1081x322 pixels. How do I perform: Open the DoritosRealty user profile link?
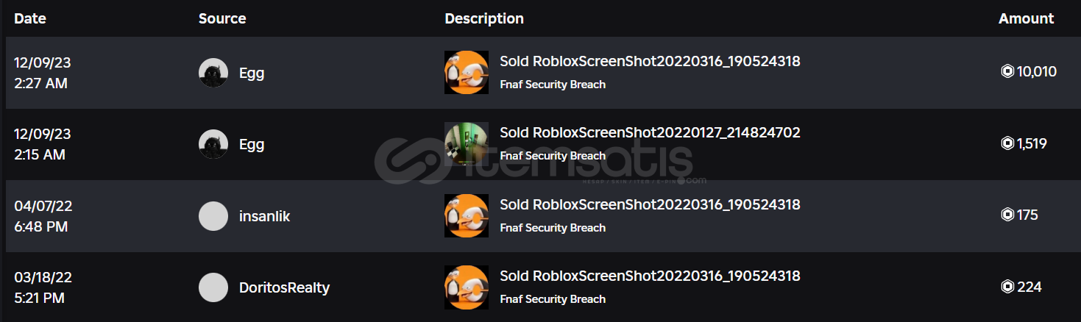click(x=284, y=287)
